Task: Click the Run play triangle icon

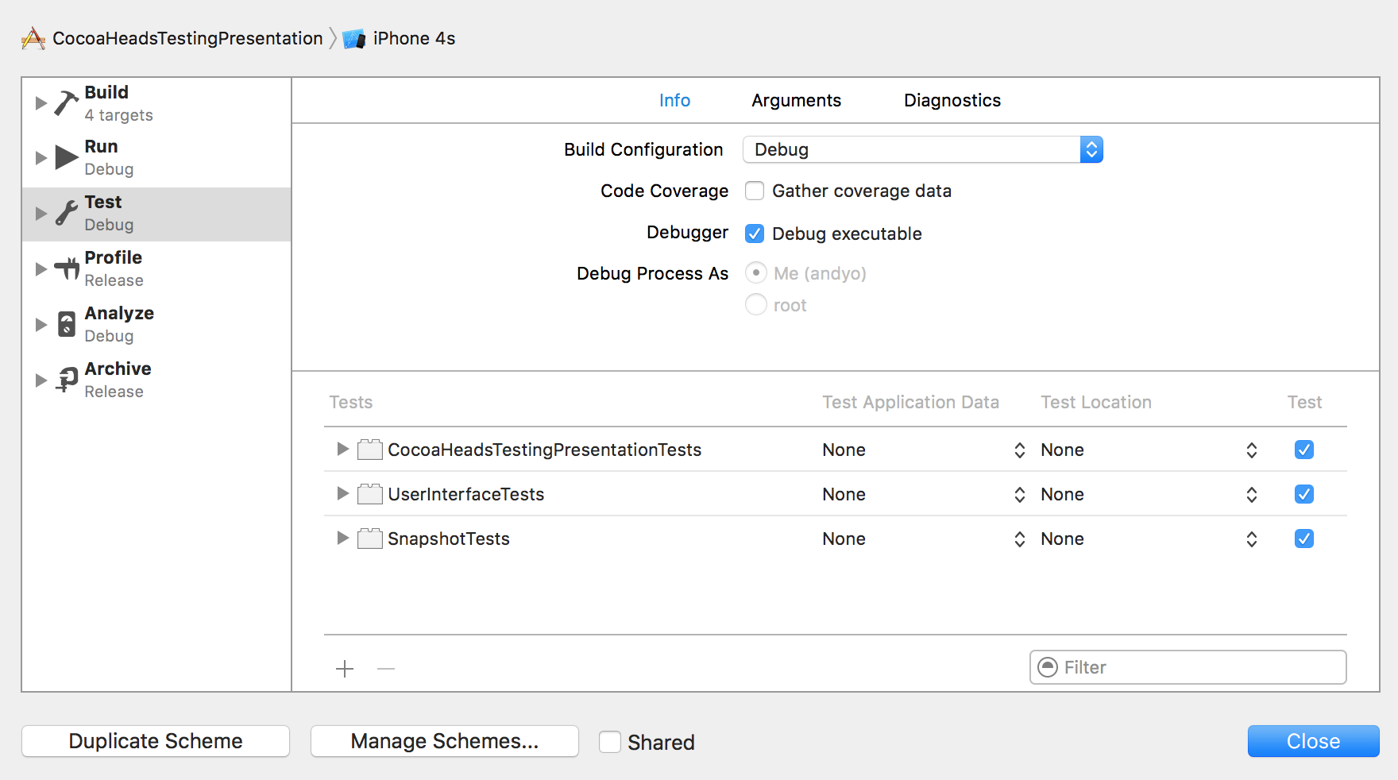Action: pos(67,157)
